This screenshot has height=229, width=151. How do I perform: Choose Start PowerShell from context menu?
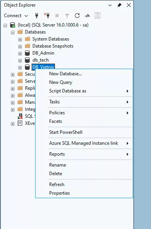pos(84,132)
